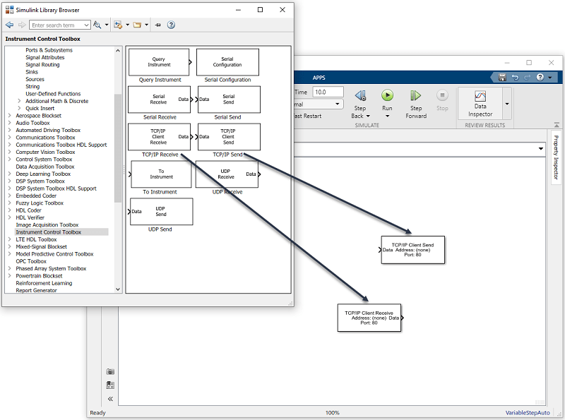Open the Data Inspector

[x=480, y=103]
